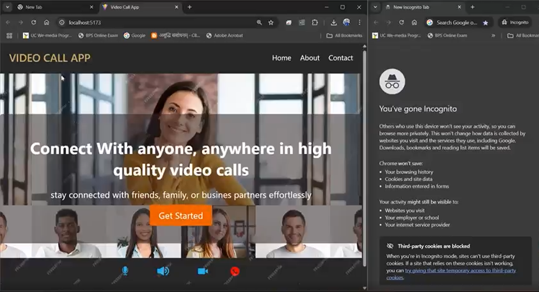Open the Extensions puzzle icon
This screenshot has height=292, width=539.
(x=315, y=22)
